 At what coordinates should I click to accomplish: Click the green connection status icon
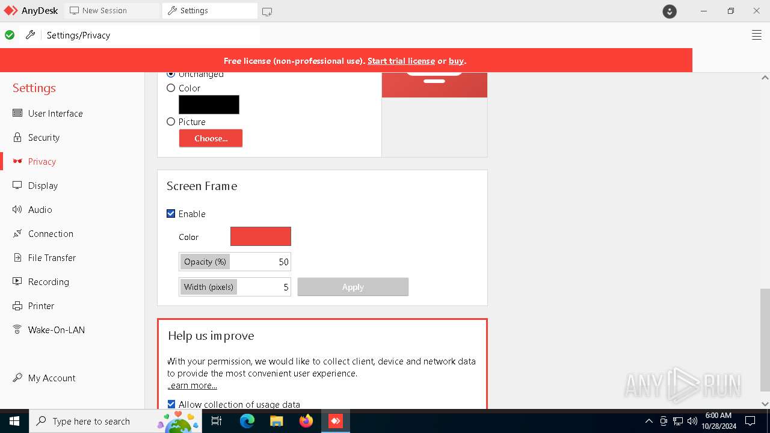tap(10, 35)
